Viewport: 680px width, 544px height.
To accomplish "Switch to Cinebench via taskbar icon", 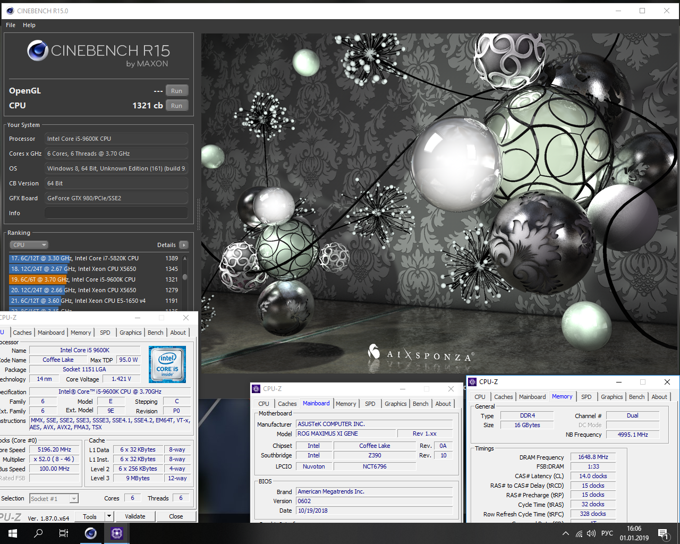I will pyautogui.click(x=91, y=533).
